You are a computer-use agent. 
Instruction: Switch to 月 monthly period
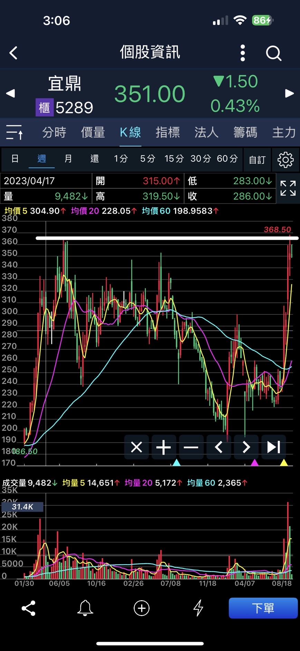click(x=68, y=159)
